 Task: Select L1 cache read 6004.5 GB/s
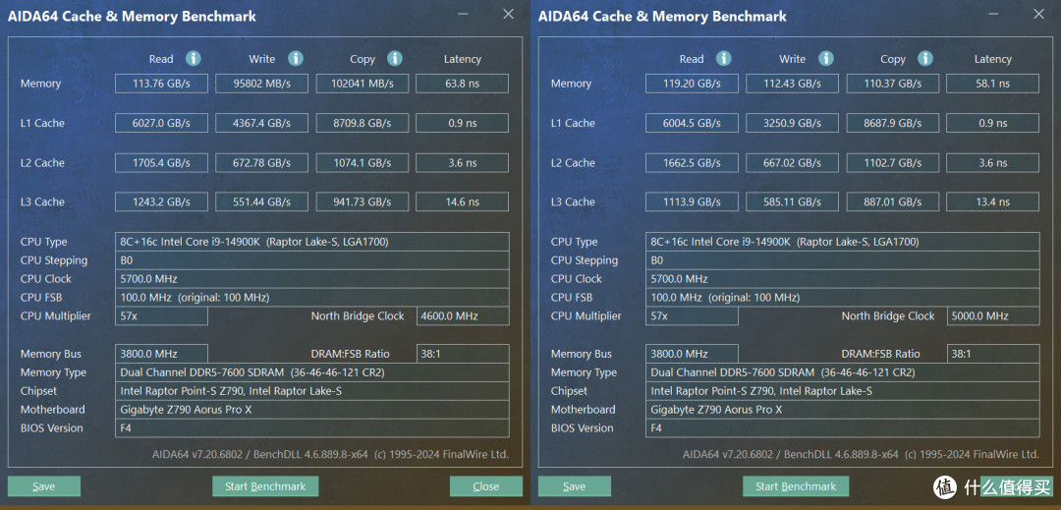(x=693, y=123)
